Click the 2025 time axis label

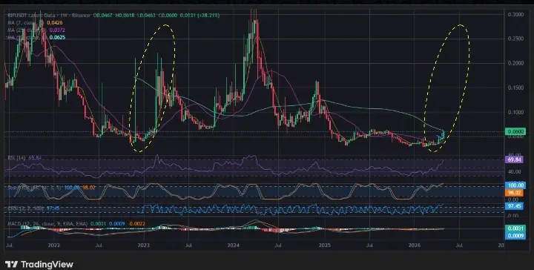point(325,245)
